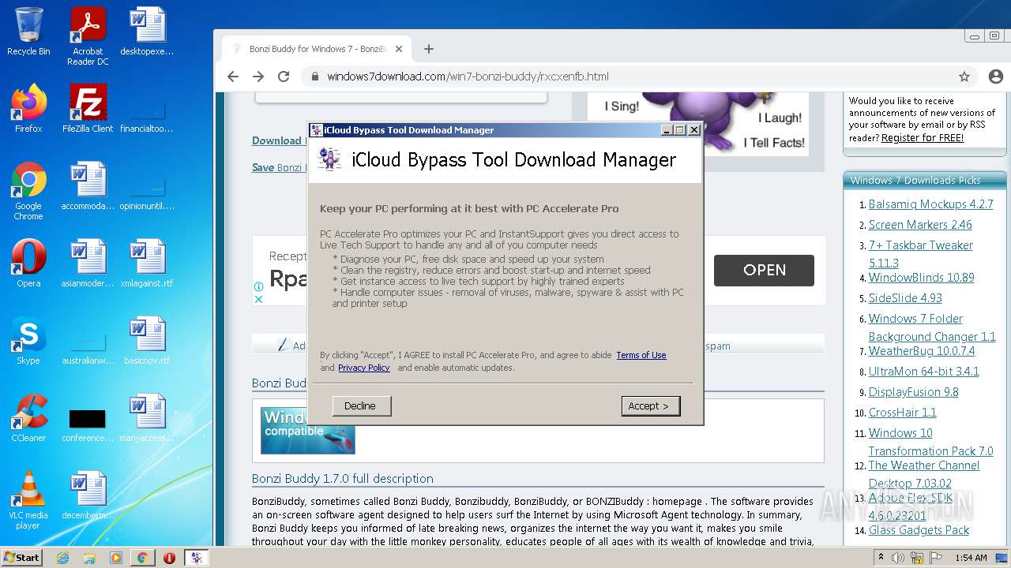
Task: Open manyaccess... Word document icon
Action: tap(147, 418)
